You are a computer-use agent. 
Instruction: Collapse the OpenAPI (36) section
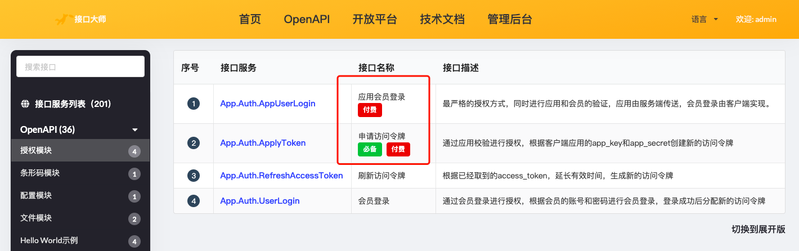click(x=134, y=130)
